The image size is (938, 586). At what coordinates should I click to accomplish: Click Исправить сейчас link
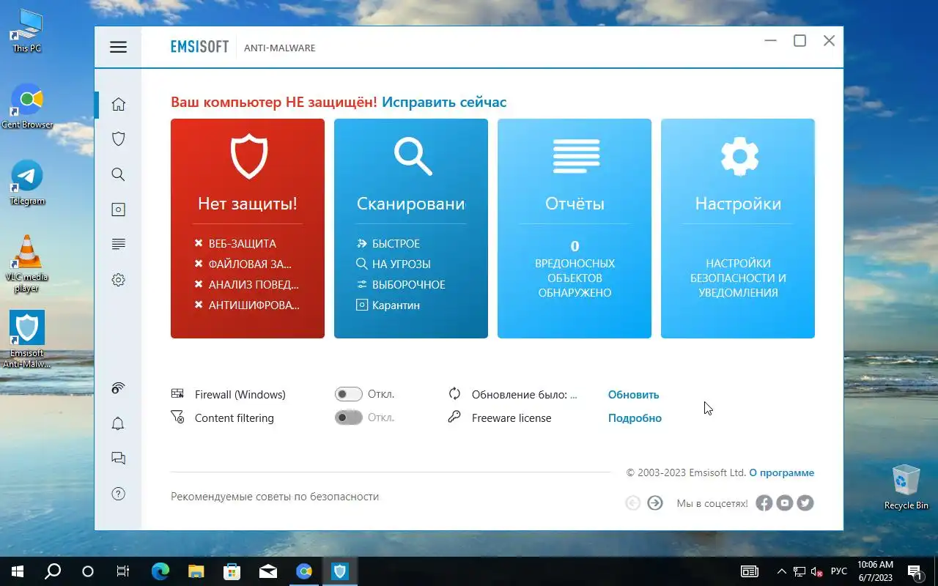pyautogui.click(x=444, y=102)
